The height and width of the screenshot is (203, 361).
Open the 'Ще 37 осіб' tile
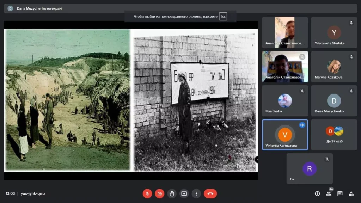334,135
